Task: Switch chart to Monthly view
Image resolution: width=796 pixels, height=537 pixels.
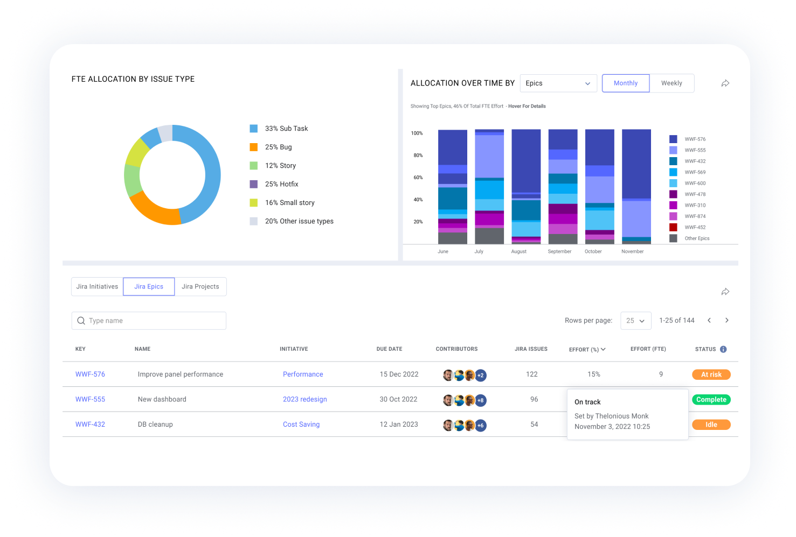Action: pos(625,83)
